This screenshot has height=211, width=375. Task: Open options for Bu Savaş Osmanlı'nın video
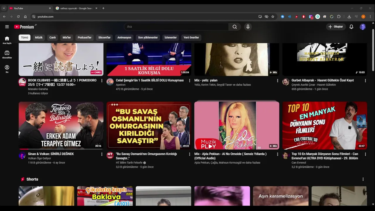(x=190, y=154)
